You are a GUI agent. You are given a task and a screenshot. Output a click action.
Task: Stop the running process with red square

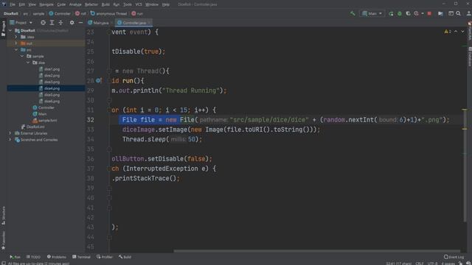(x=429, y=13)
